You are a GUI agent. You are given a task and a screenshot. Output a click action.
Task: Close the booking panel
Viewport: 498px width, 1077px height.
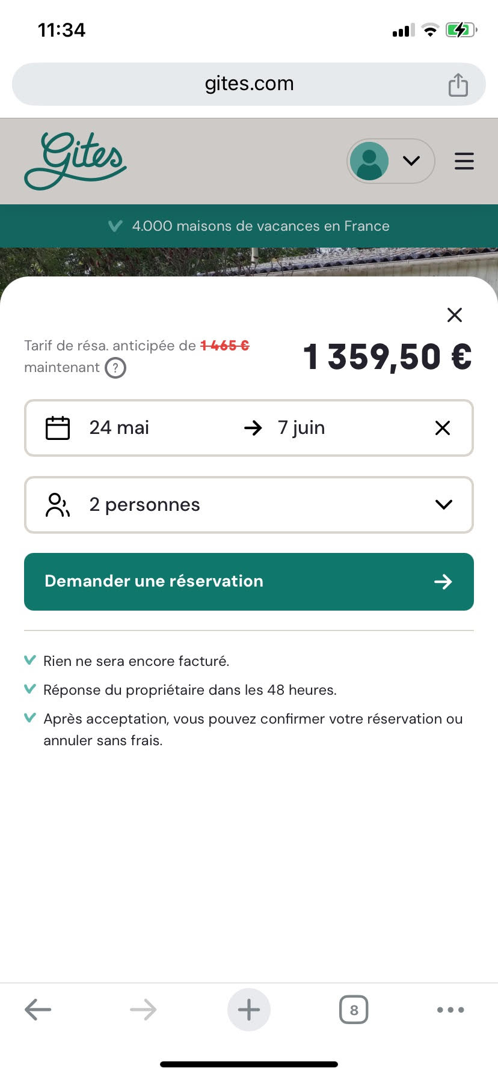tap(455, 315)
